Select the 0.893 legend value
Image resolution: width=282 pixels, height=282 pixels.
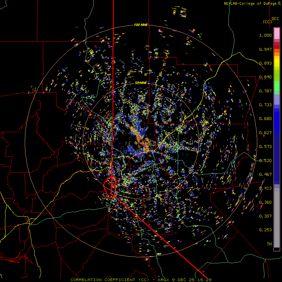tap(265, 63)
